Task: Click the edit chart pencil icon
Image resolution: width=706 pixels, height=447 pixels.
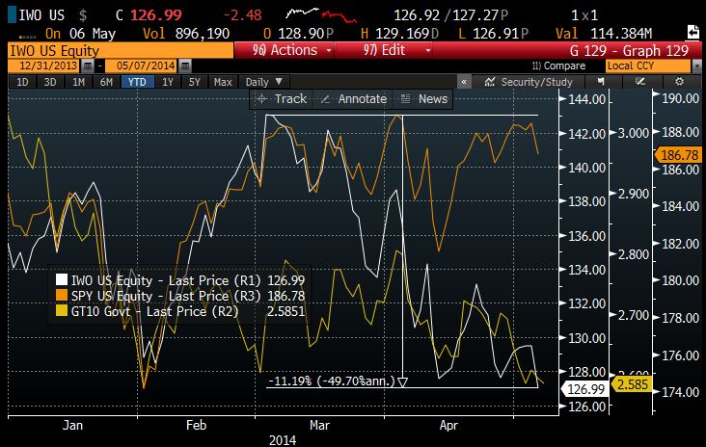Action: 639,82
